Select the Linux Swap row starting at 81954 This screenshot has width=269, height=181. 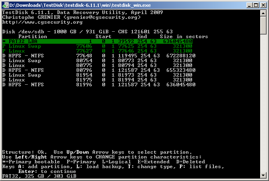(x=97, y=75)
